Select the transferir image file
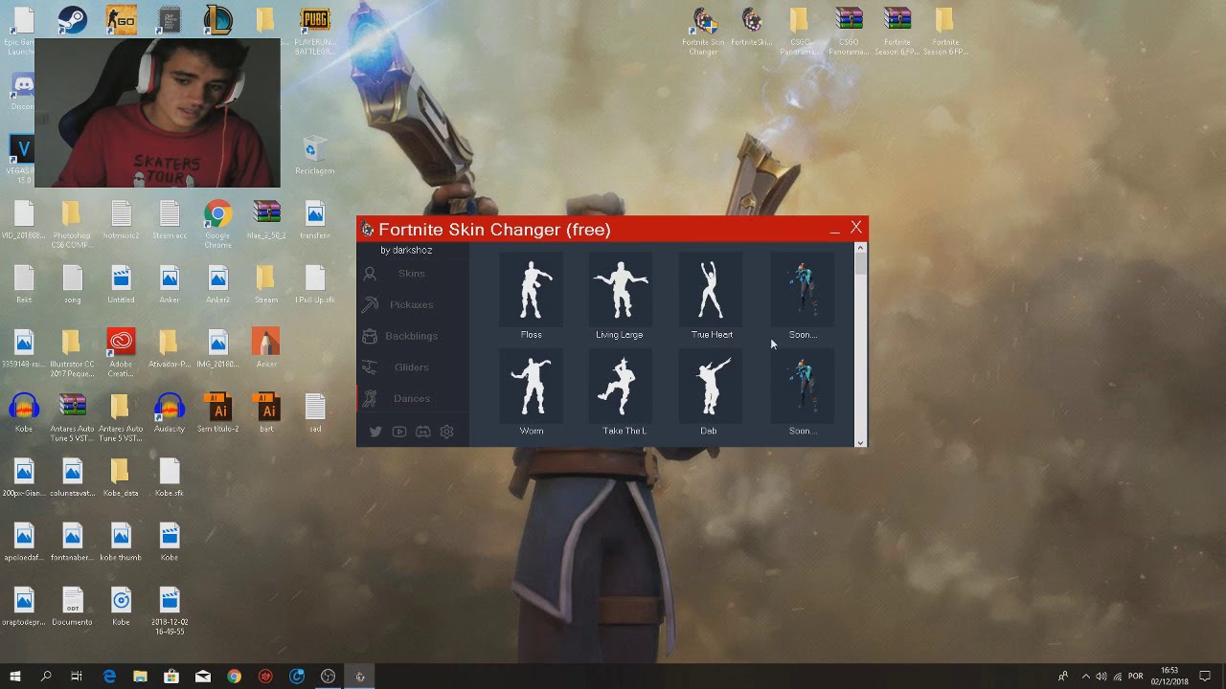1226x689 pixels. tap(314, 219)
